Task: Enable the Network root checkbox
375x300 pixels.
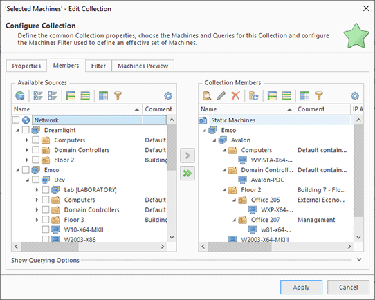Action: (x=16, y=120)
